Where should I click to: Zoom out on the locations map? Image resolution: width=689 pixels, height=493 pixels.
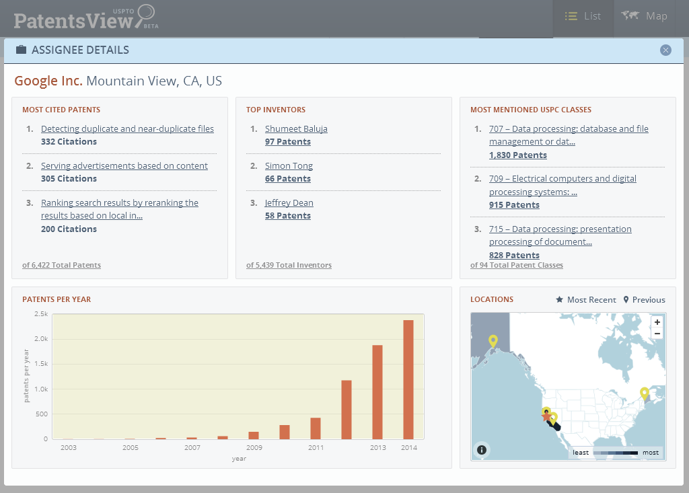pyautogui.click(x=657, y=334)
